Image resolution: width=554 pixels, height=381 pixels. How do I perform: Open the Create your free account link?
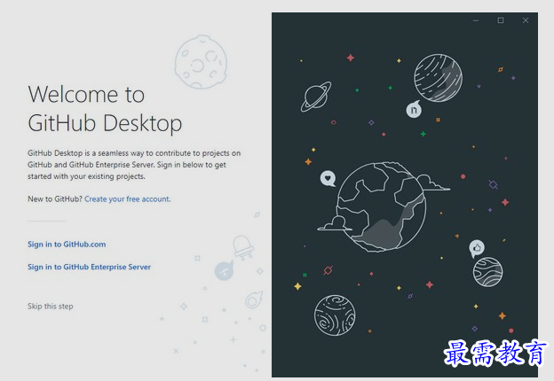point(127,199)
